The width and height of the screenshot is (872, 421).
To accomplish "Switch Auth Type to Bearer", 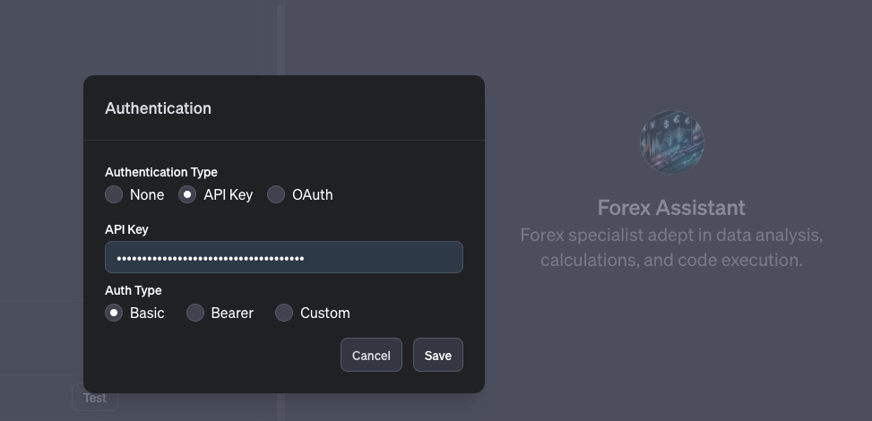I will coord(195,313).
